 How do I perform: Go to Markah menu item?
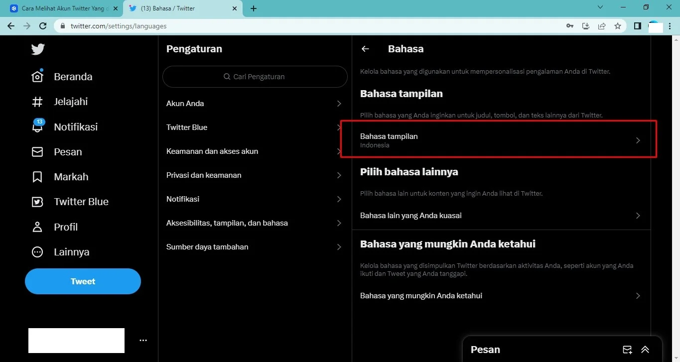click(71, 177)
